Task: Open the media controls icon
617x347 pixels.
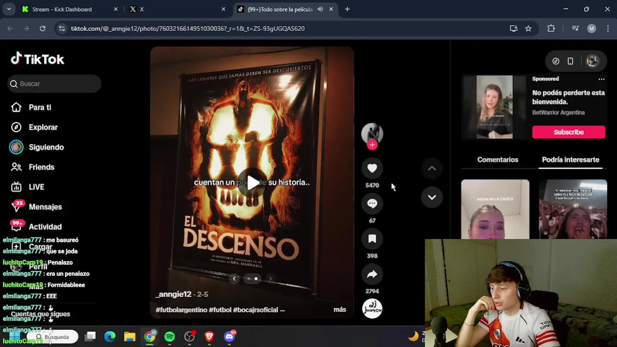Action: point(575,28)
